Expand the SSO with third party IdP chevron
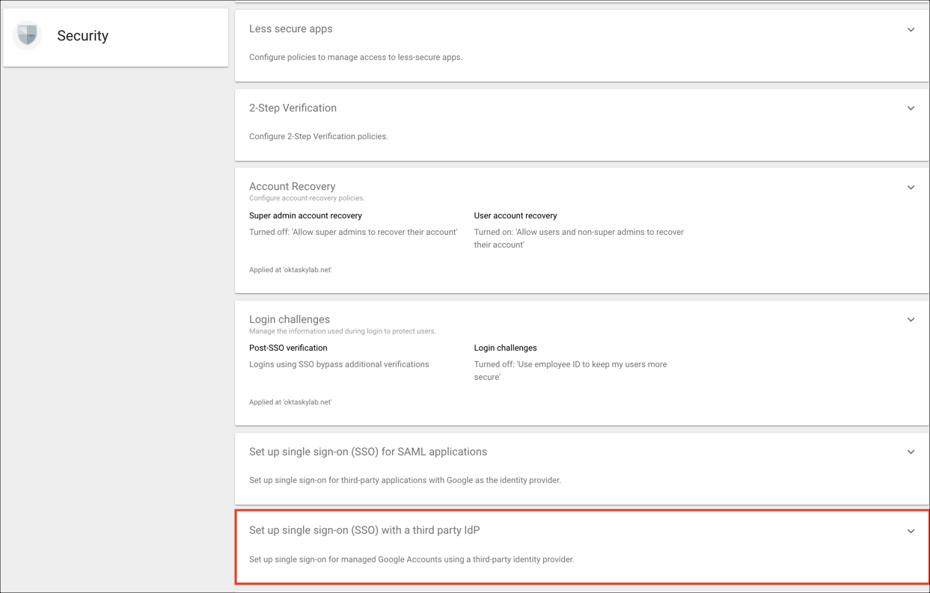This screenshot has height=593, width=930. (x=911, y=532)
